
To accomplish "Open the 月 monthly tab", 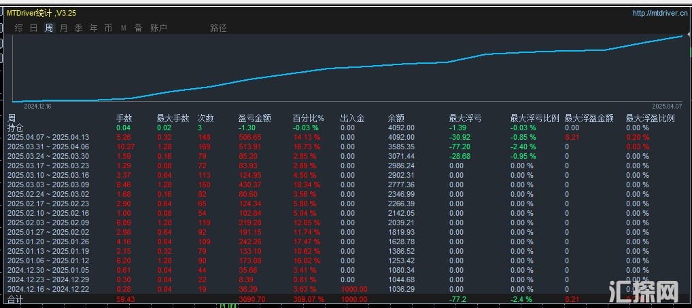I will pos(63,28).
